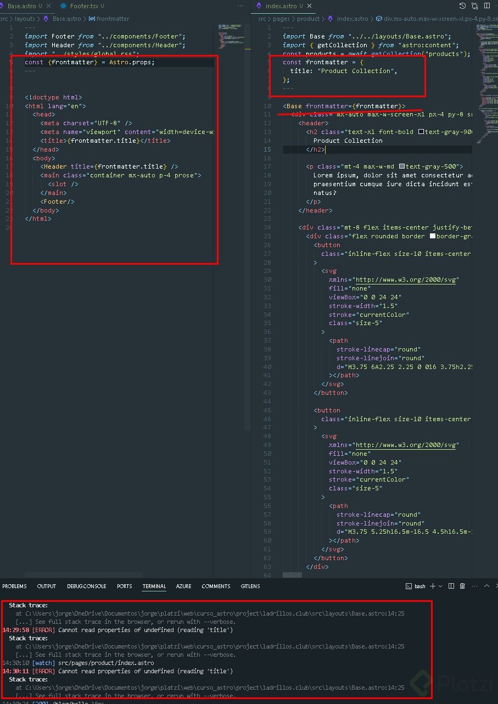Open w3.org link on line 50
The image size is (498, 704).
pyautogui.click(x=407, y=445)
